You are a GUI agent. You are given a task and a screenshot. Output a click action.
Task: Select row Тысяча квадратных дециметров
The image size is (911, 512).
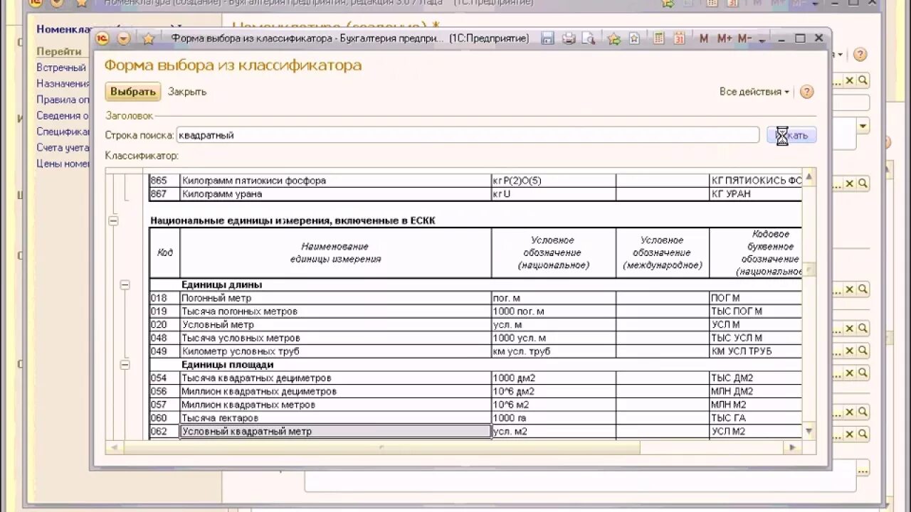tap(475, 378)
